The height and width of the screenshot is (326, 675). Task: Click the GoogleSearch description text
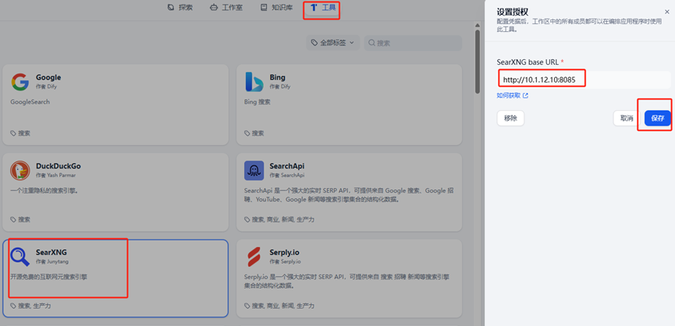click(30, 102)
